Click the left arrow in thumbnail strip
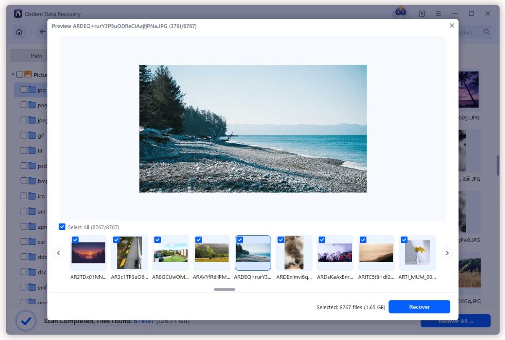The image size is (505, 340). coord(58,253)
